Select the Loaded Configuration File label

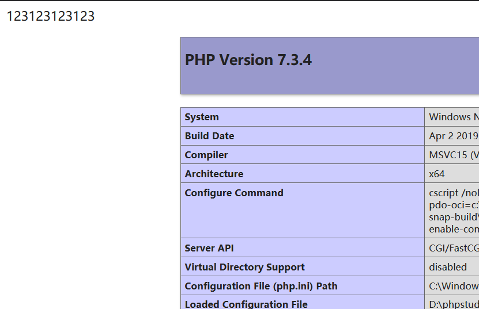coord(246,304)
